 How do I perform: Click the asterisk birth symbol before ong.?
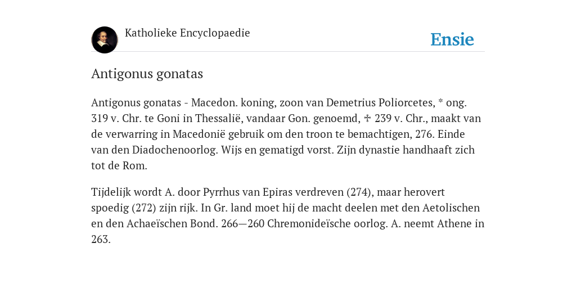coord(440,102)
